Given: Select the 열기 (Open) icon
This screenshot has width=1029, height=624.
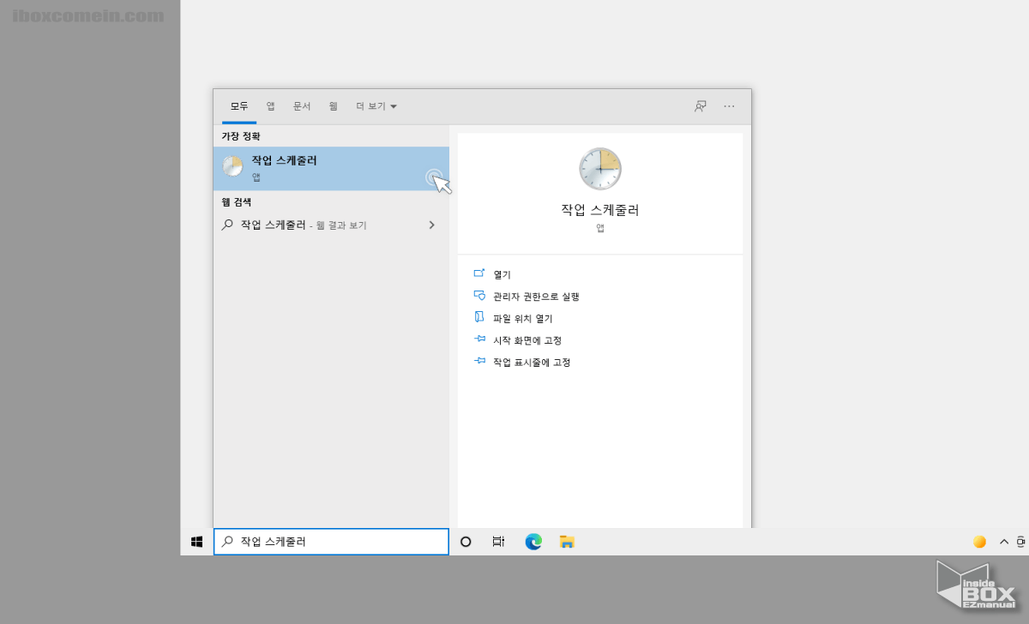Looking at the screenshot, I should 480,273.
